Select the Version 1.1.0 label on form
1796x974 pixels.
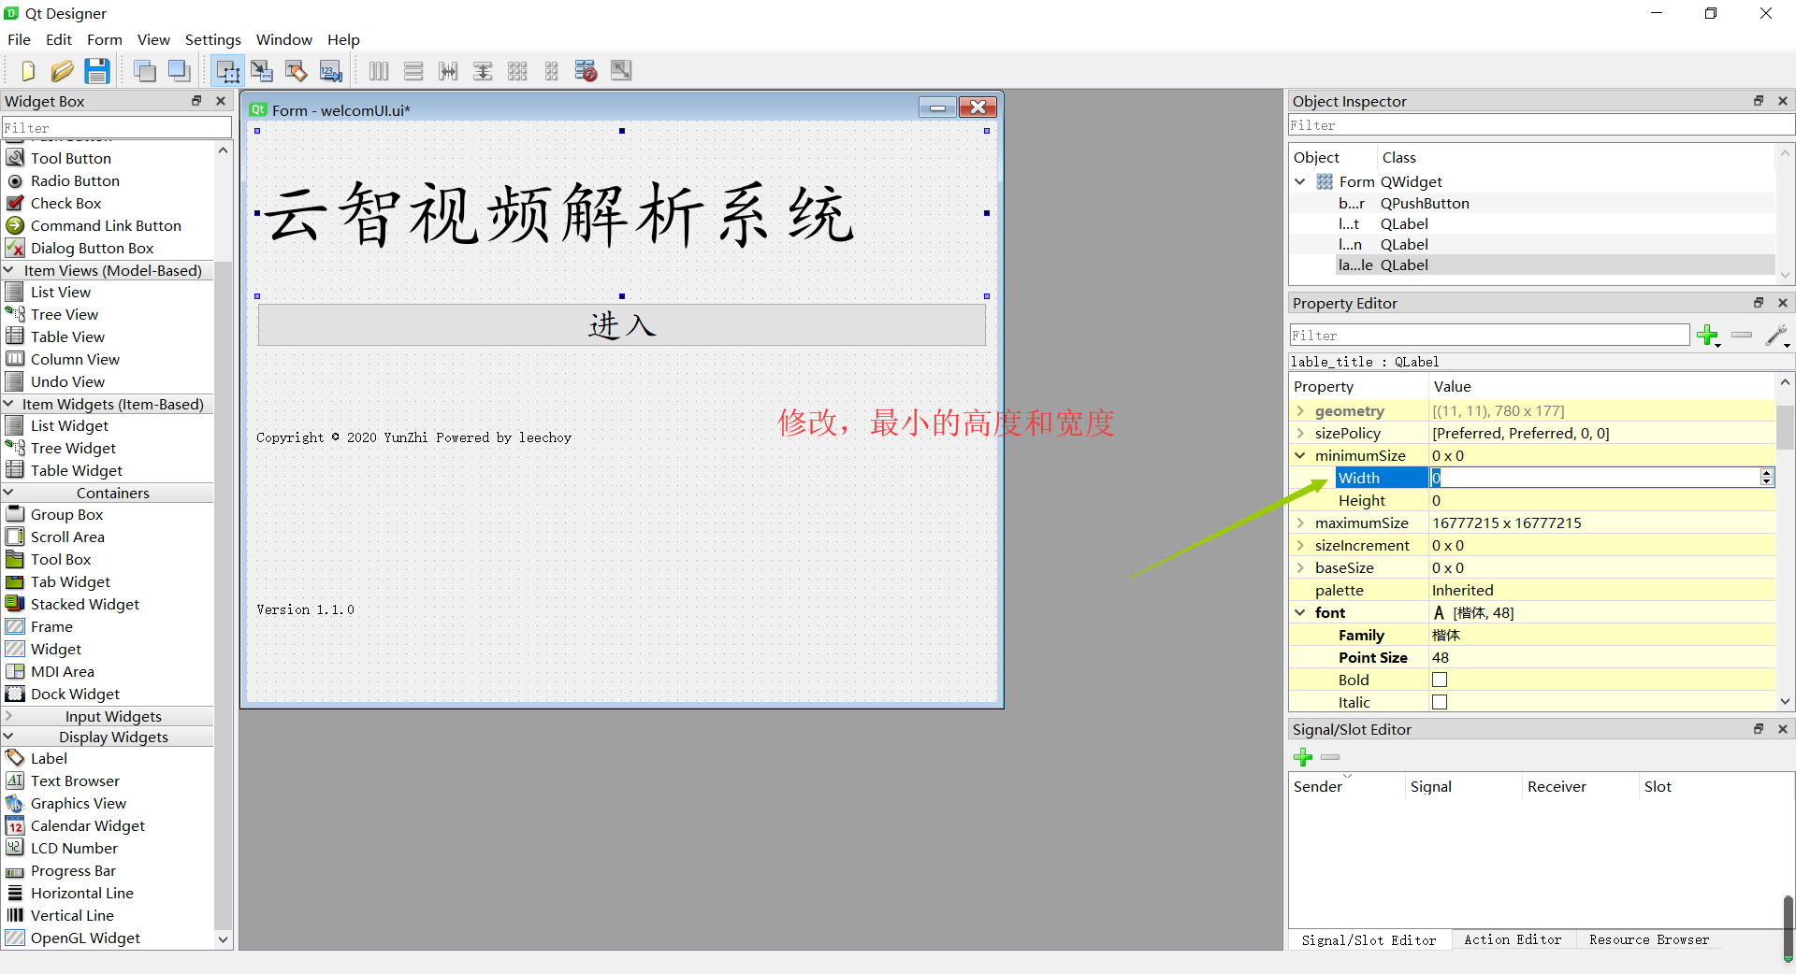click(x=305, y=609)
